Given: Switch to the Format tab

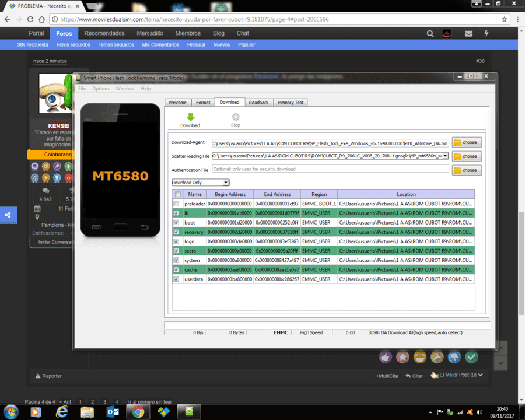Looking at the screenshot, I should tap(203, 103).
